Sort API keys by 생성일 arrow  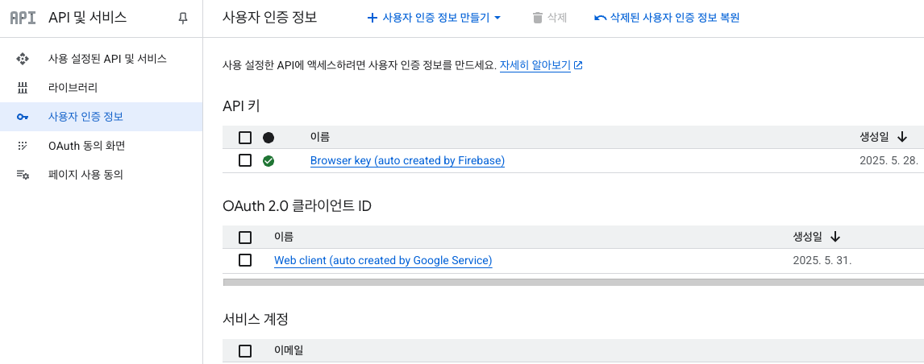pos(901,137)
